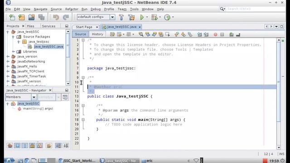Collapse the license comment fold at line 1
Viewport: 290px width, 163px height.
point(83,40)
